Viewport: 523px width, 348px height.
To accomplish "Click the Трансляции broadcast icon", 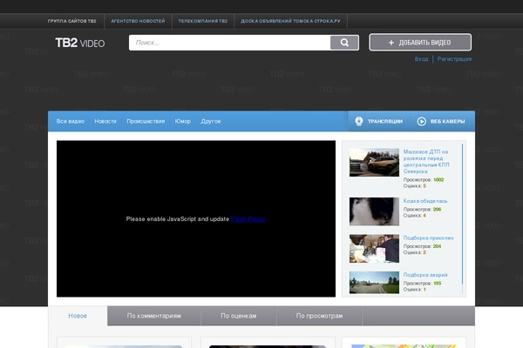I will (358, 122).
